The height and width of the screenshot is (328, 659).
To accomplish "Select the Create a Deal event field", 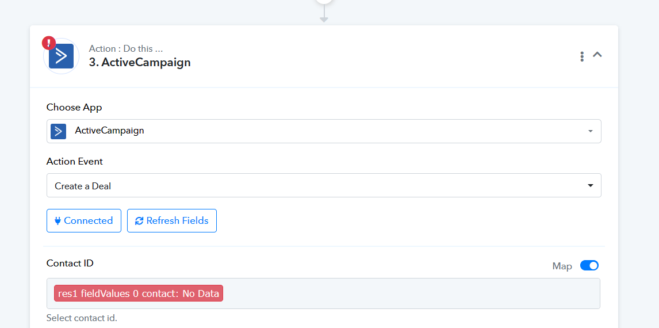I will [324, 185].
